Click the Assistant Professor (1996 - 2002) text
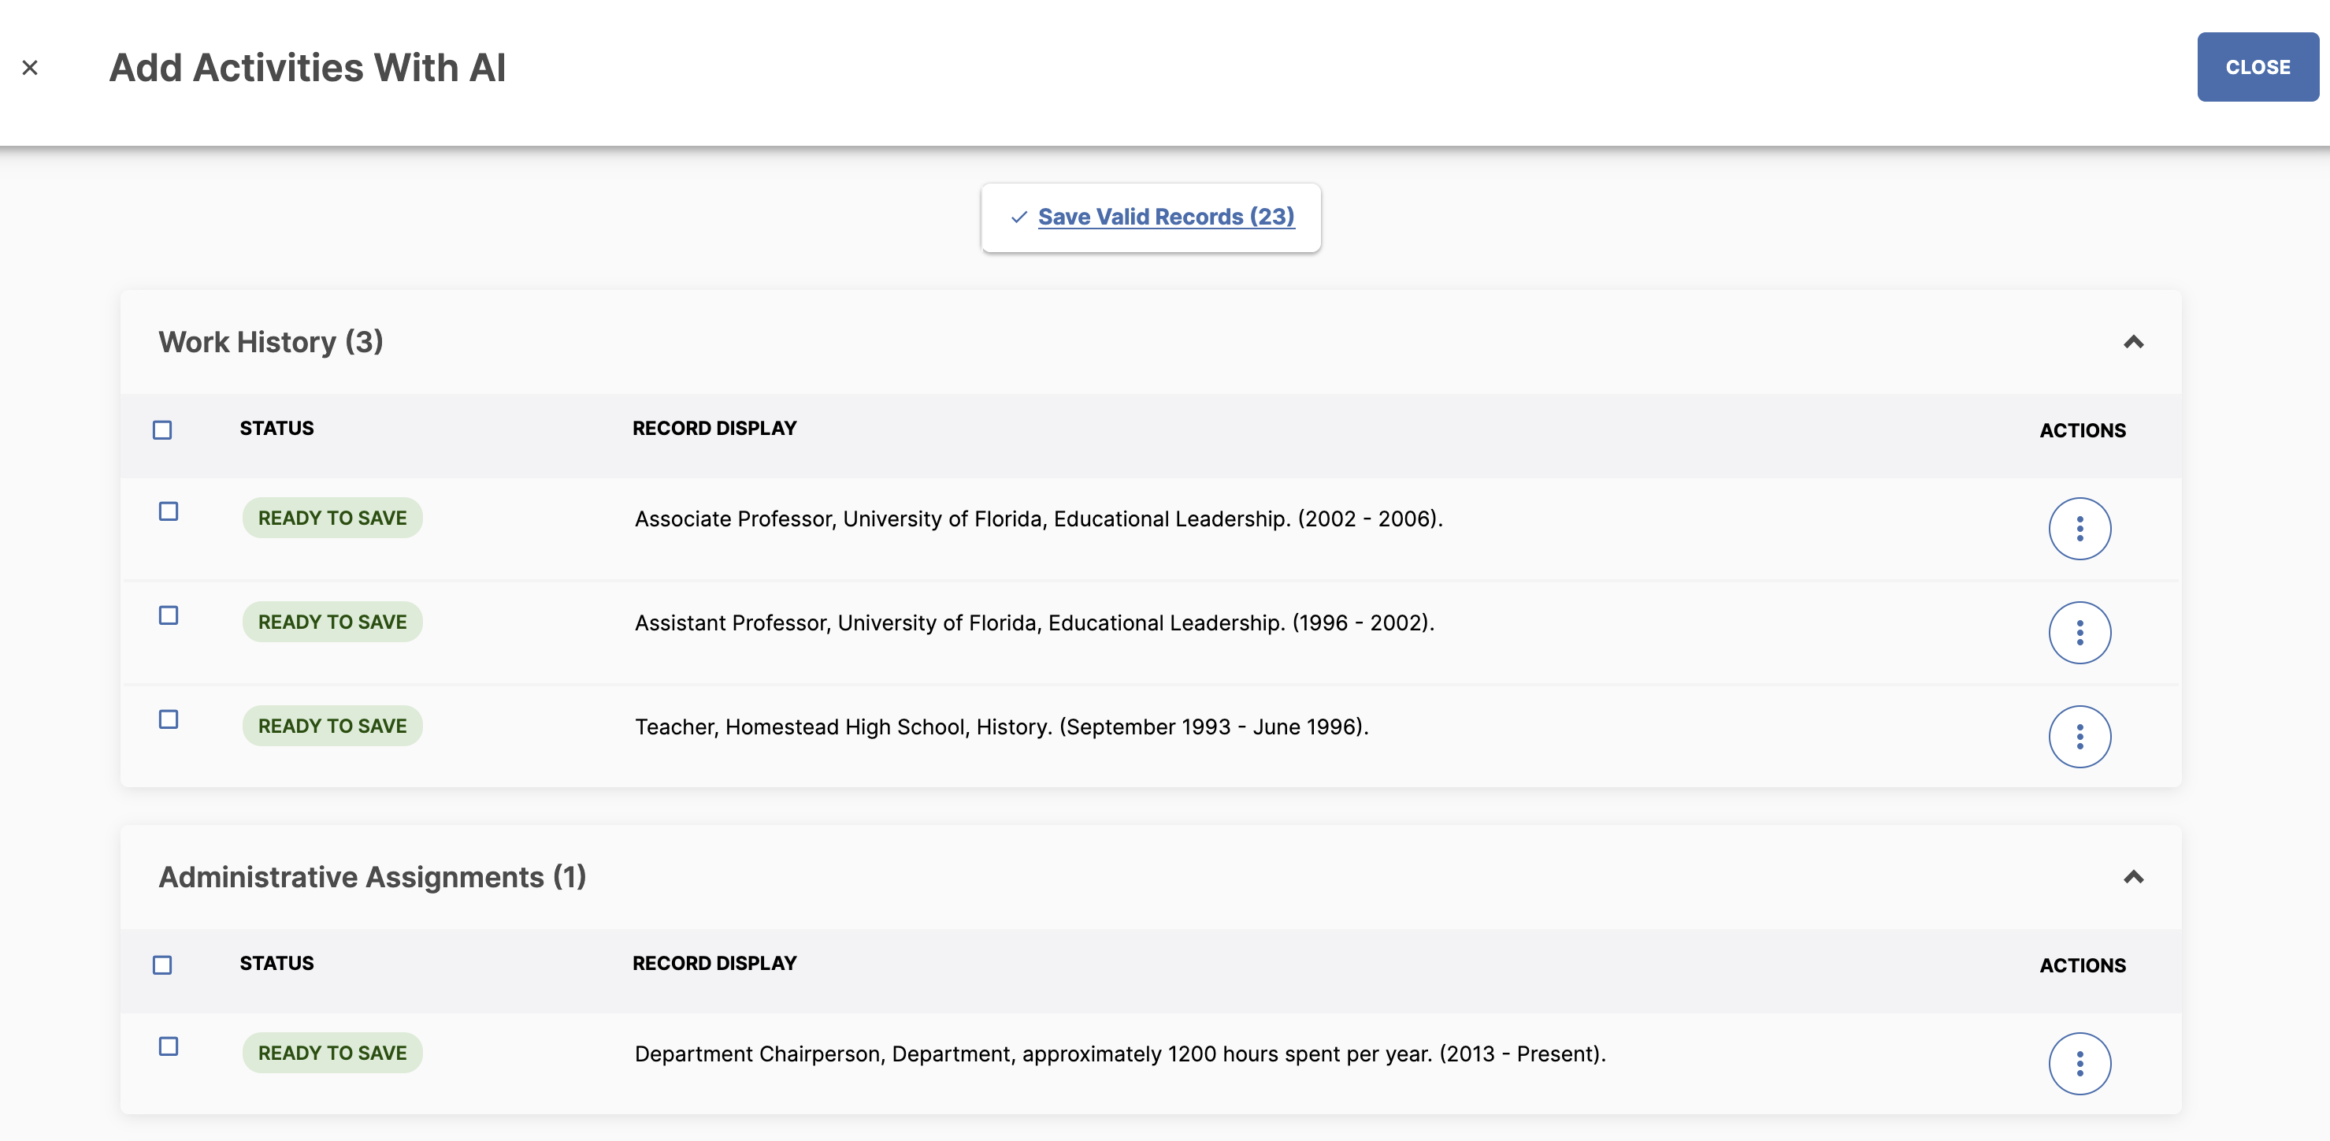The height and width of the screenshot is (1141, 2330). click(1035, 623)
